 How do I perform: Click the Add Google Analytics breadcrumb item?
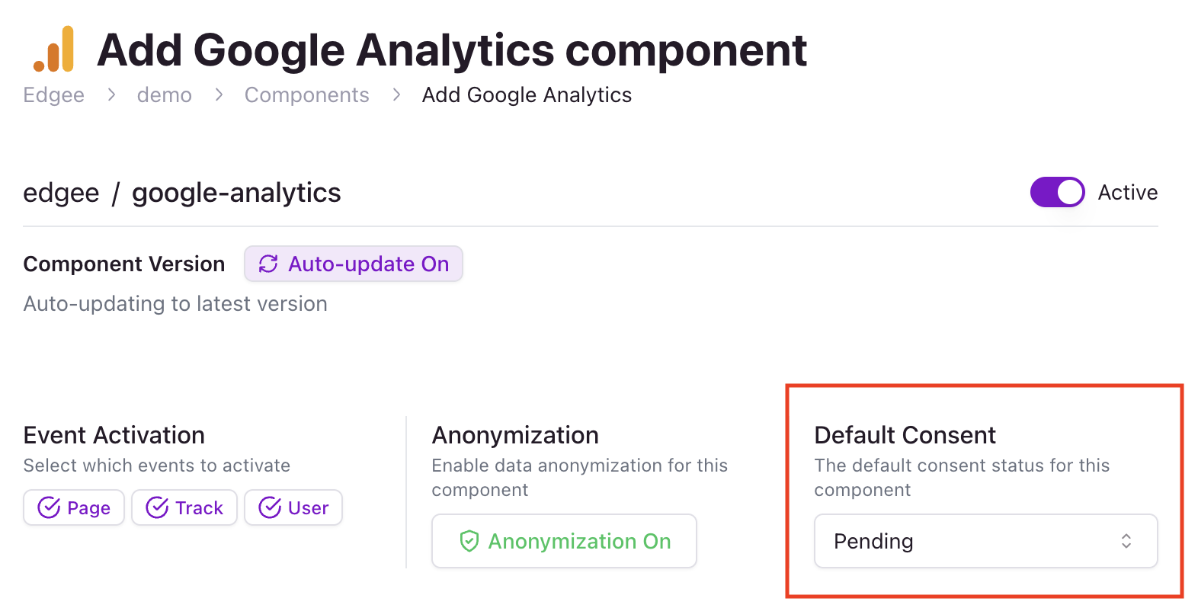(527, 95)
